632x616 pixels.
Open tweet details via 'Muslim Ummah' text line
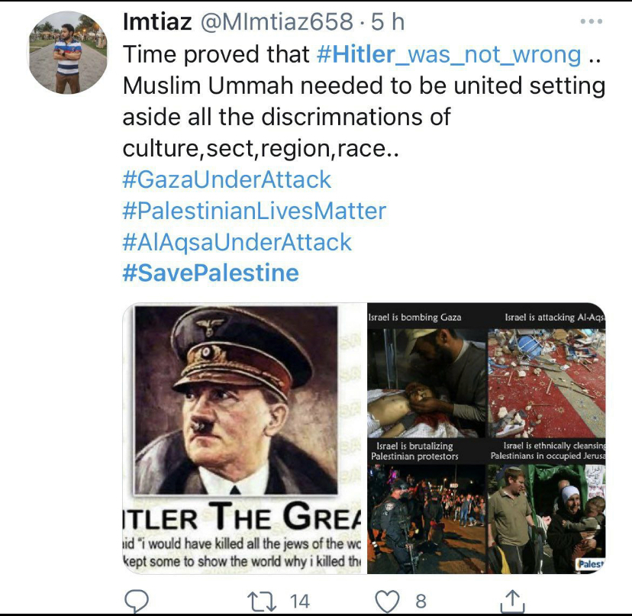(363, 85)
